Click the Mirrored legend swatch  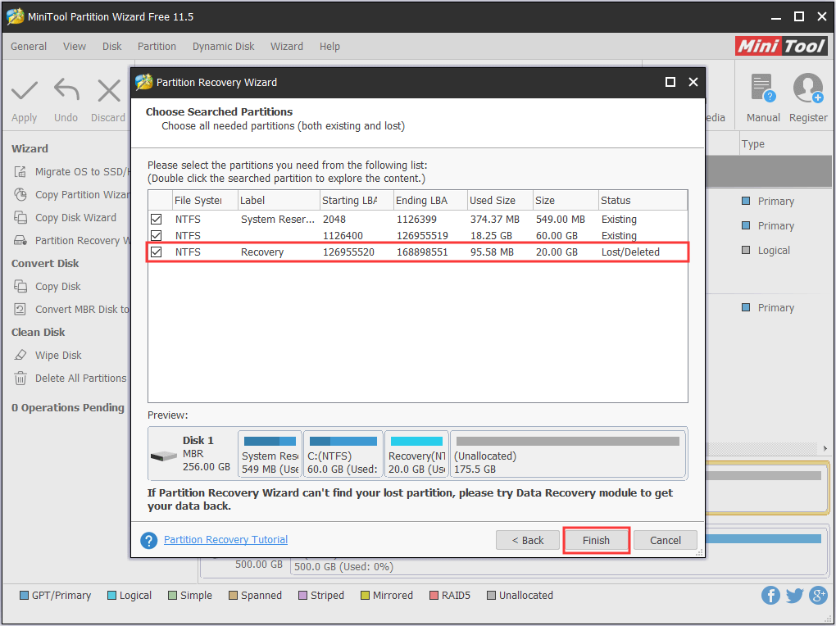tap(365, 595)
